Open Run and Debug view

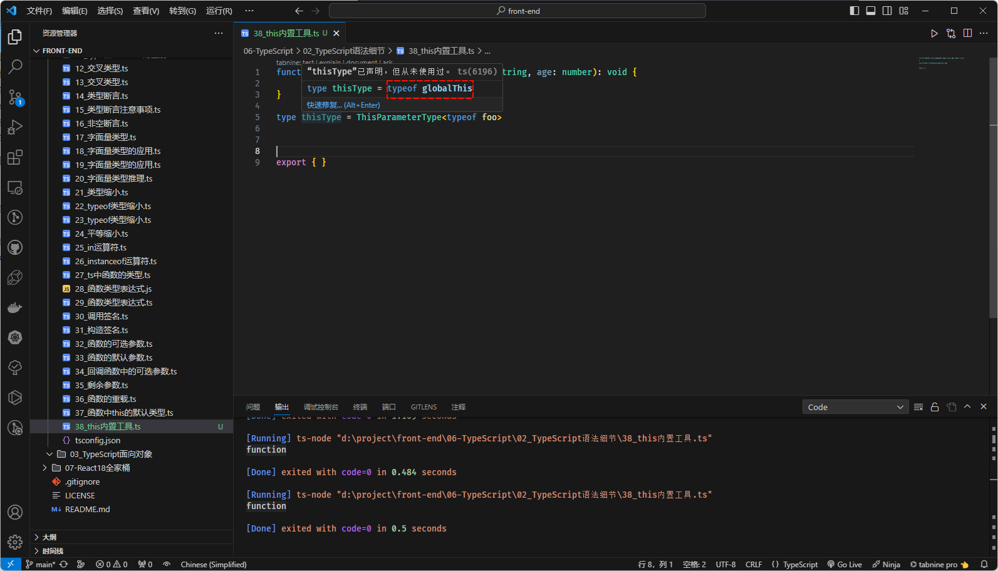click(x=15, y=127)
